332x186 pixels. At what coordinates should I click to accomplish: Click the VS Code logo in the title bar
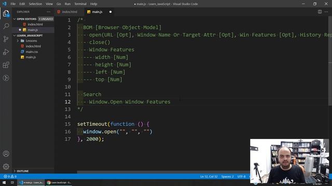pyautogui.click(x=5, y=4)
